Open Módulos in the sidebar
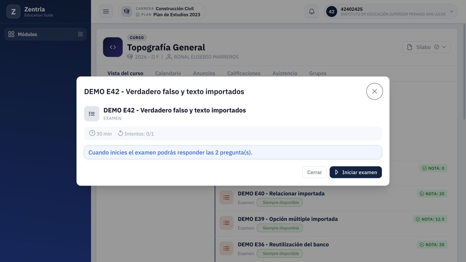The width and height of the screenshot is (466, 262). [46, 34]
